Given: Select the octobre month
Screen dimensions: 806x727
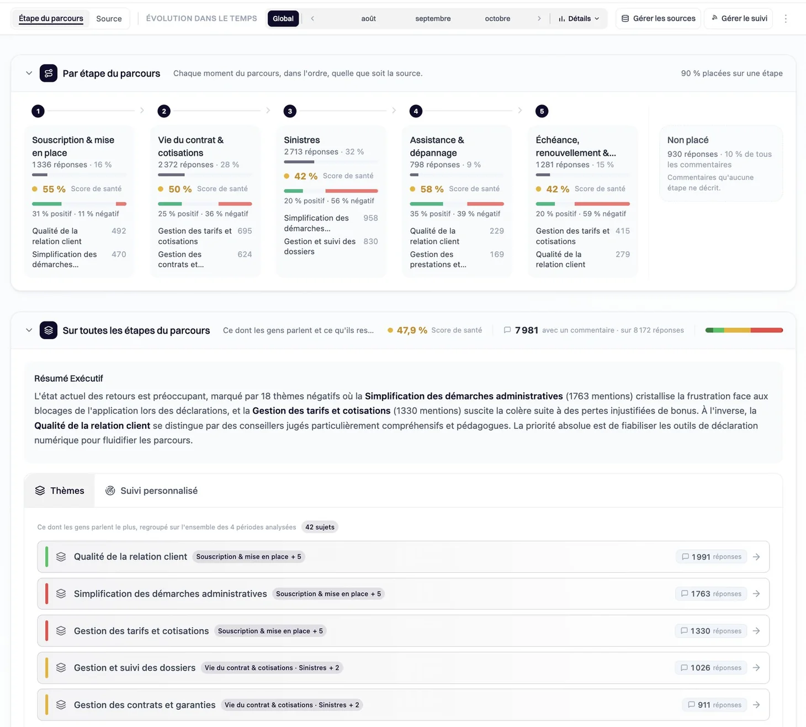Looking at the screenshot, I should [x=497, y=18].
